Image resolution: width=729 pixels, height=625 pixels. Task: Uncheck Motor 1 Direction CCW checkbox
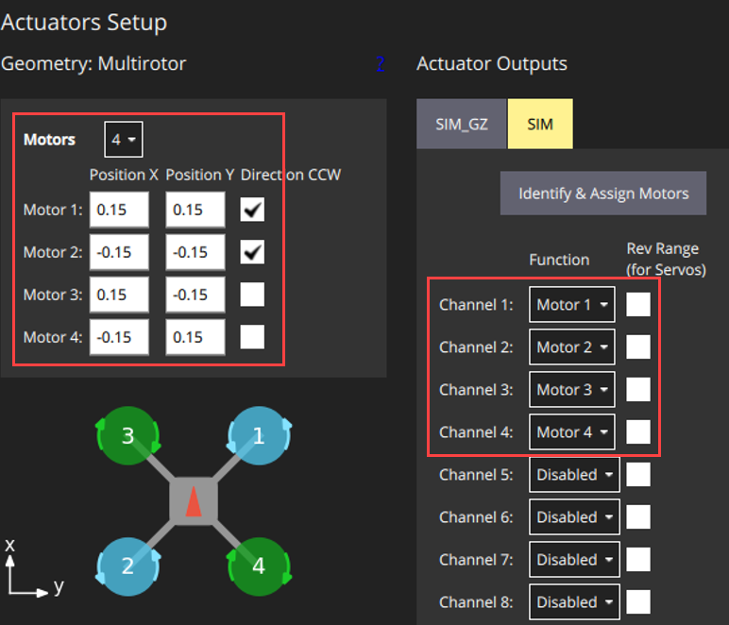(252, 210)
